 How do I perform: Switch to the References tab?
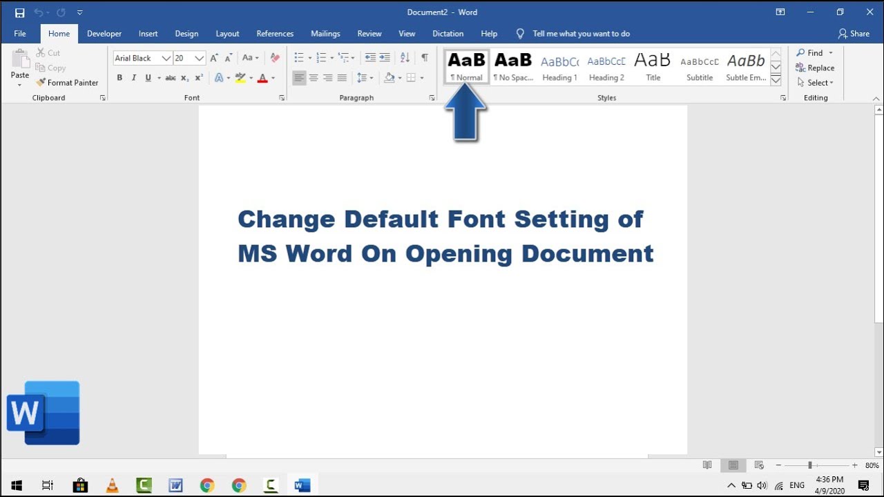click(x=275, y=33)
